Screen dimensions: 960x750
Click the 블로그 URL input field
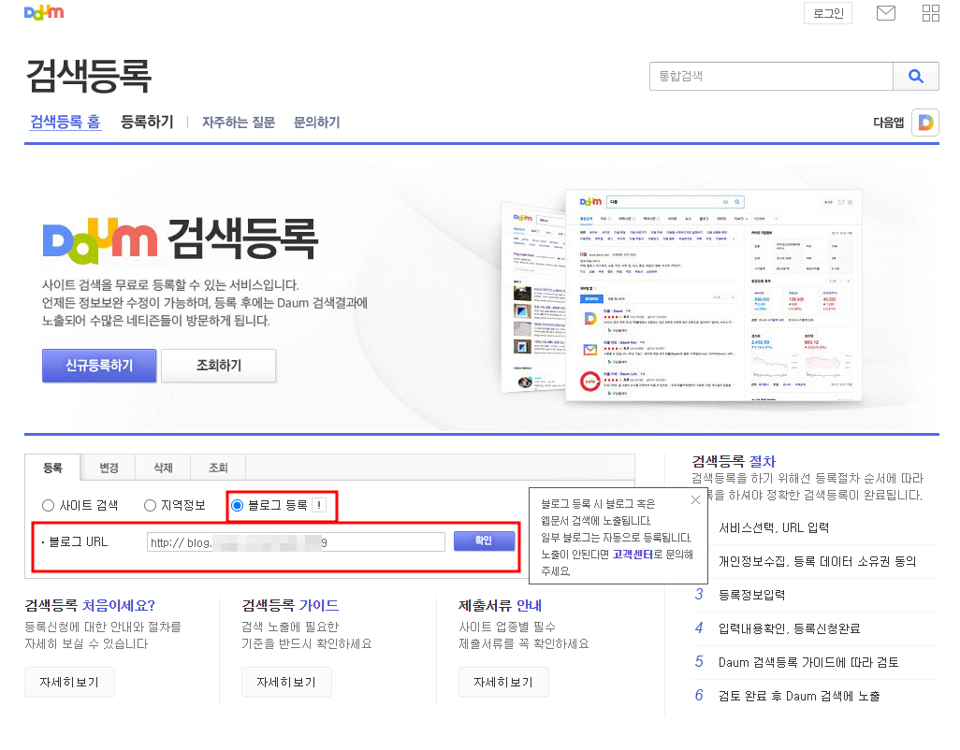pyautogui.click(x=296, y=542)
